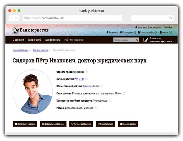Image resolution: width=183 pixels, height=141 pixels.
Task: Click Рейтинг юристов breadcrumb link
Action: [x=41, y=50]
